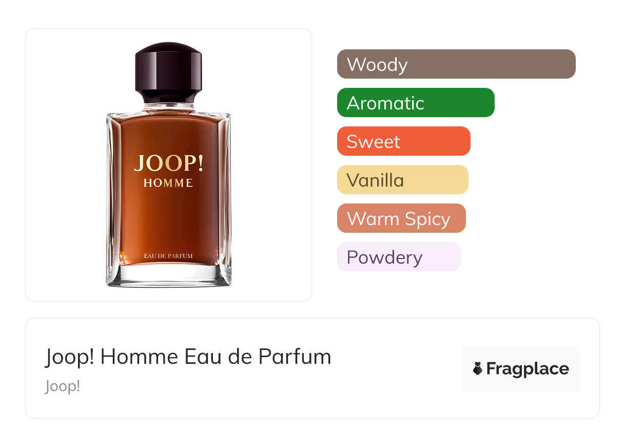Click the Warm Spicy accord bar
Viewport: 625px width, 444px height.
click(401, 218)
